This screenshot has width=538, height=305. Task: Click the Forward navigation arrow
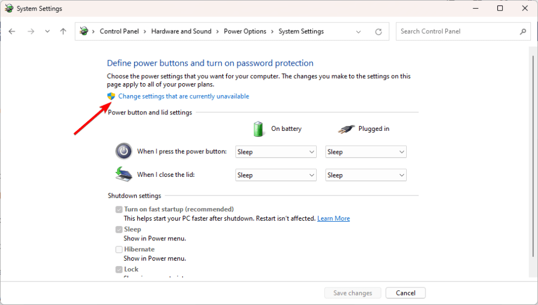click(31, 32)
